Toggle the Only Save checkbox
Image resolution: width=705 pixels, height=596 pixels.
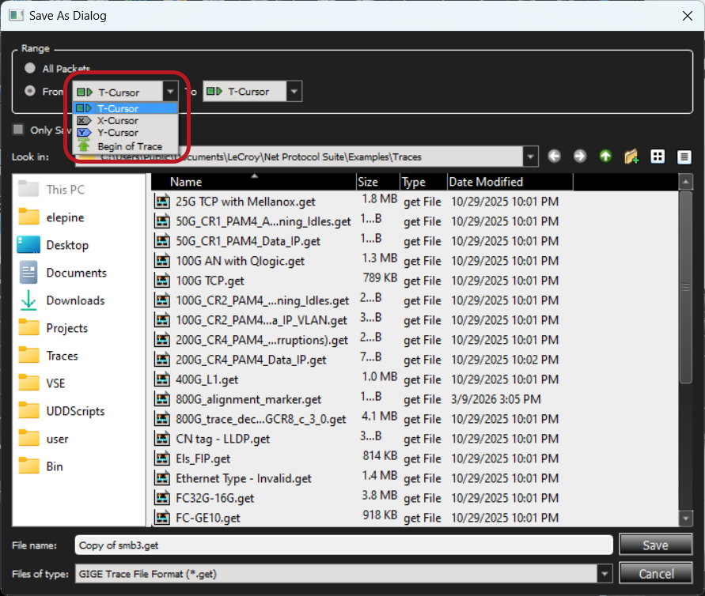pos(18,130)
